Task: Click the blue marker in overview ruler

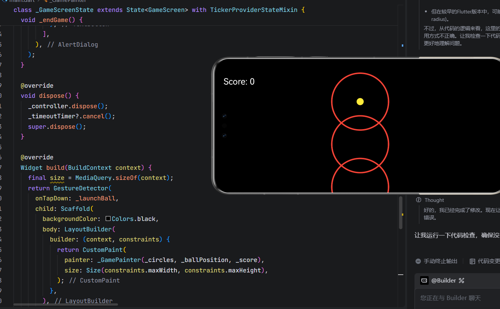Action: click(x=402, y=46)
